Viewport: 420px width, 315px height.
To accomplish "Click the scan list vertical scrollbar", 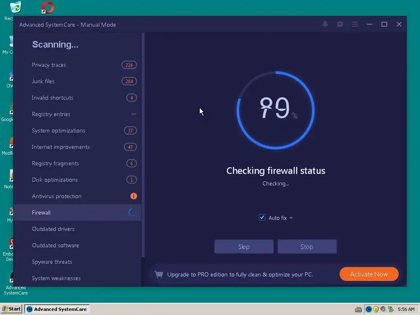I will pyautogui.click(x=143, y=145).
